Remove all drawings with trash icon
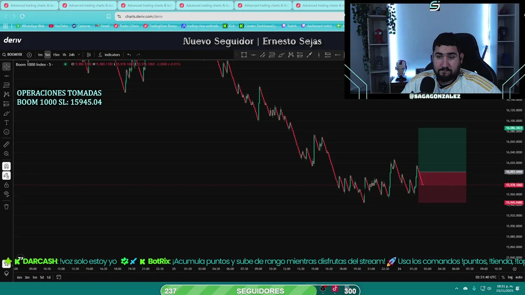 pos(7,206)
